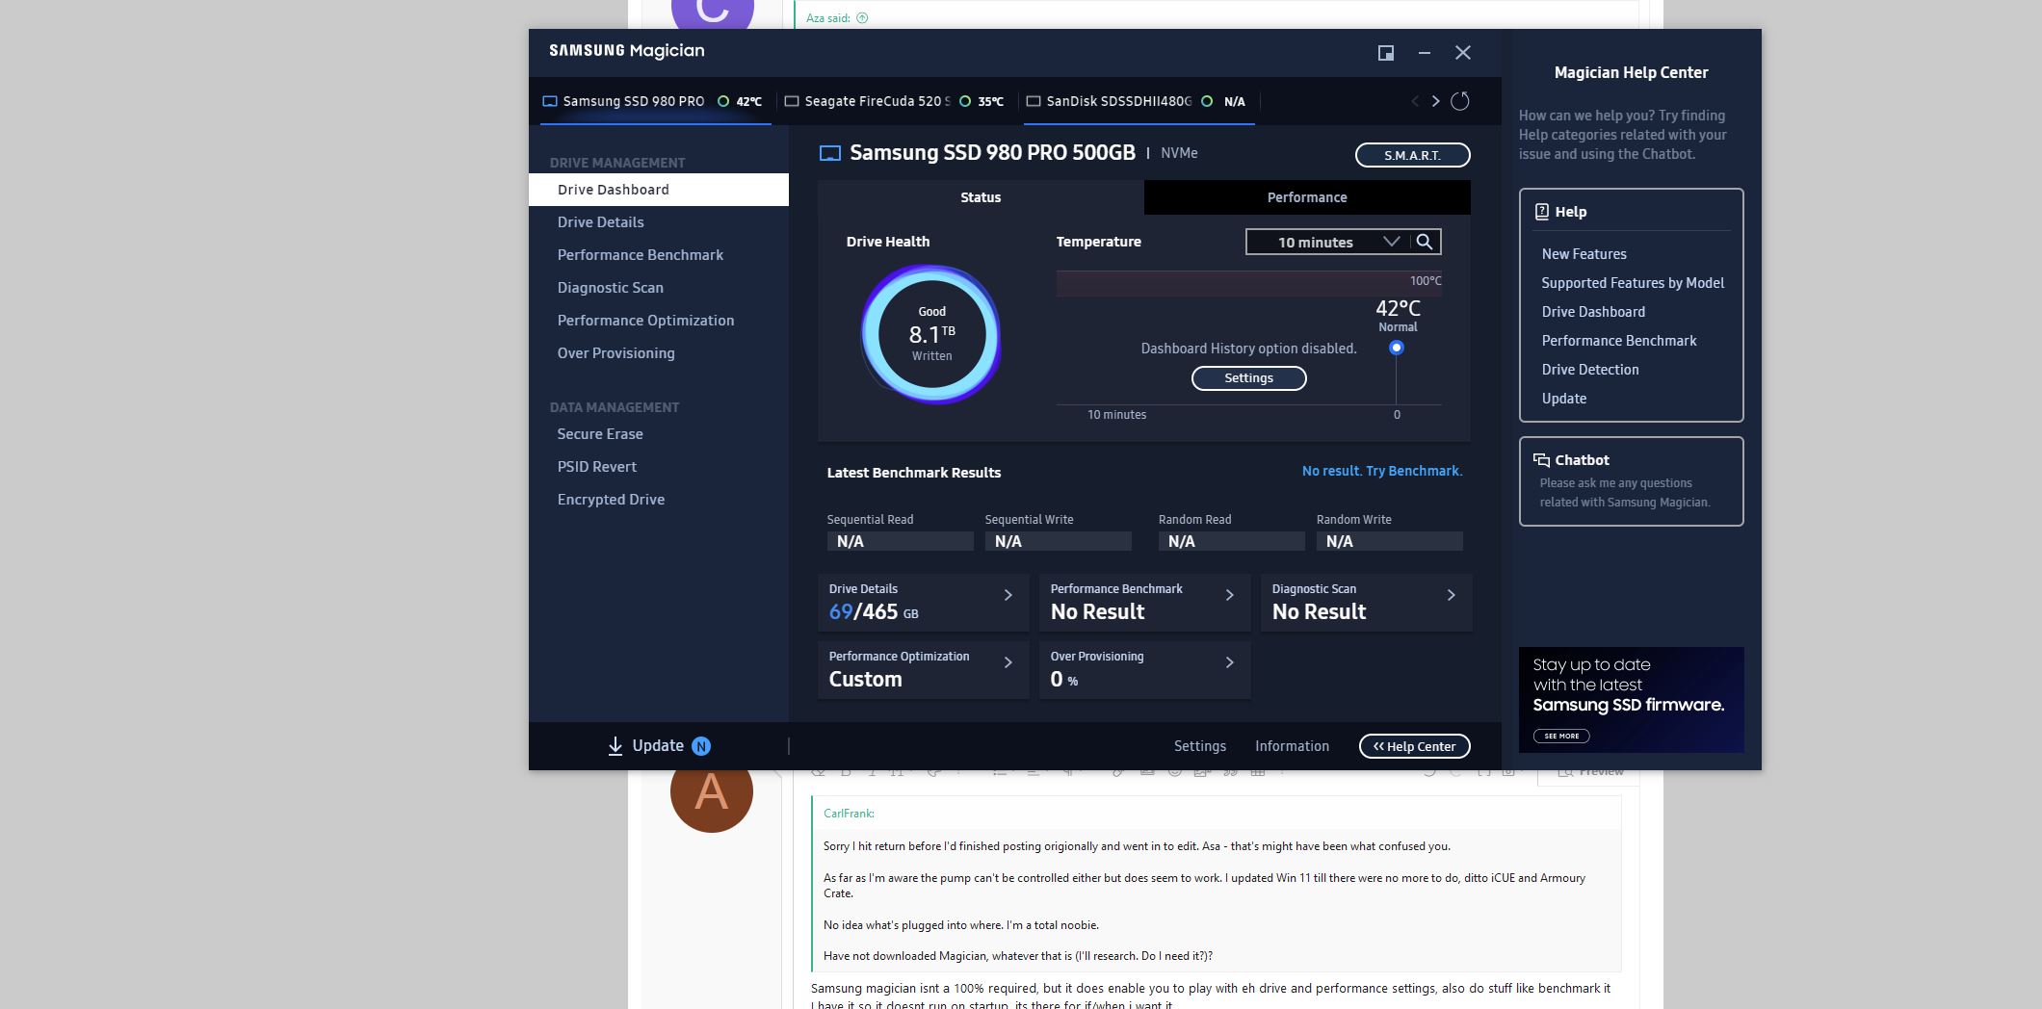Open PSID Revert in sidebar
The height and width of the screenshot is (1009, 2042).
(659, 467)
